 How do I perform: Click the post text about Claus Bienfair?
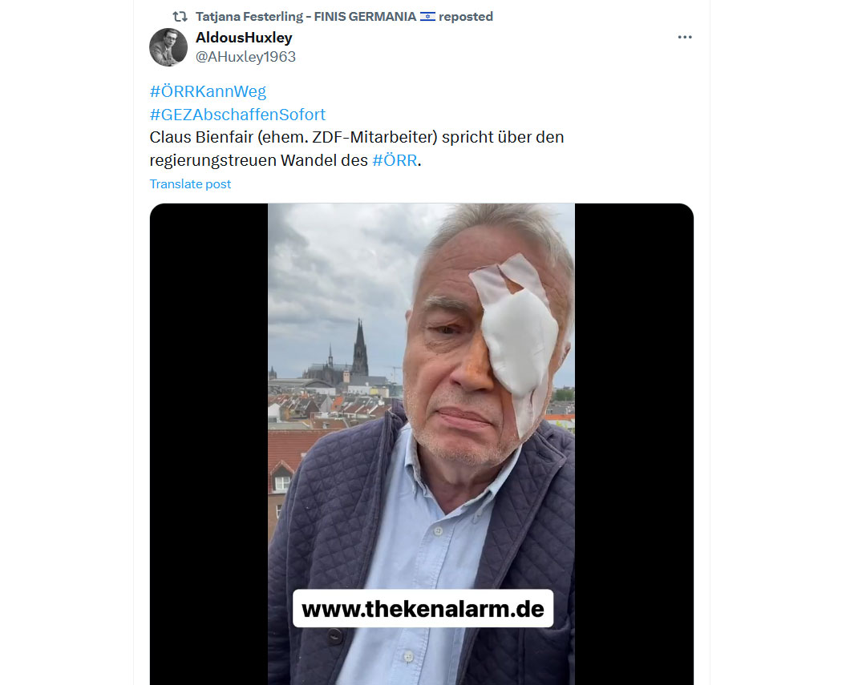[357, 148]
